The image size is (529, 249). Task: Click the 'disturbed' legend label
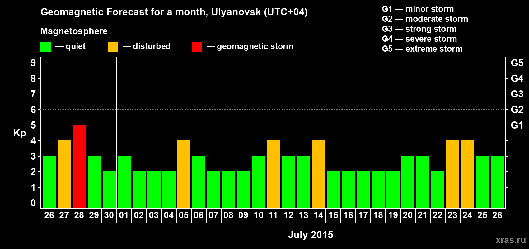(x=152, y=46)
